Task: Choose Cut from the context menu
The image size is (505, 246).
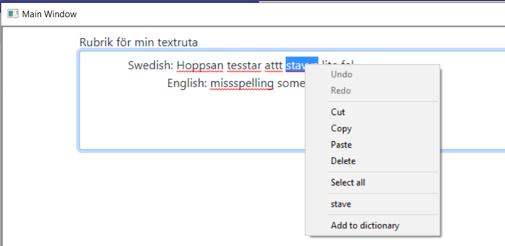Action: [337, 112]
